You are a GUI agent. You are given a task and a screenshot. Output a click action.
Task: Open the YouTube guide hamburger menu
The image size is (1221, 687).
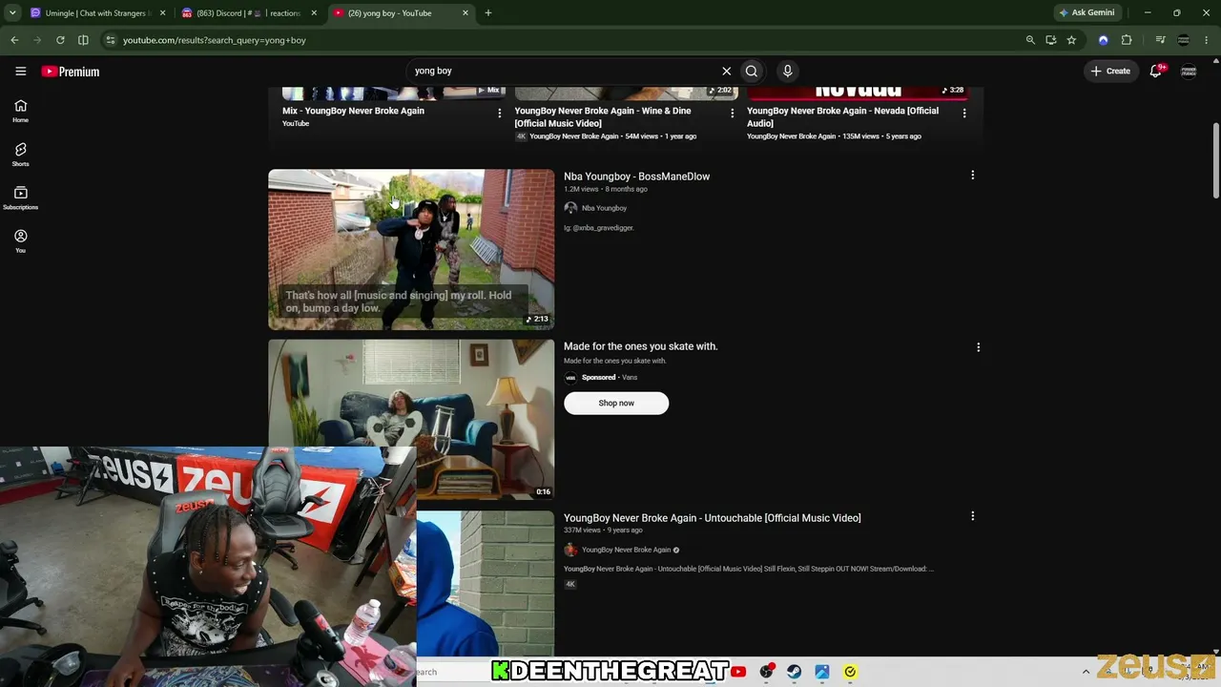(20, 71)
